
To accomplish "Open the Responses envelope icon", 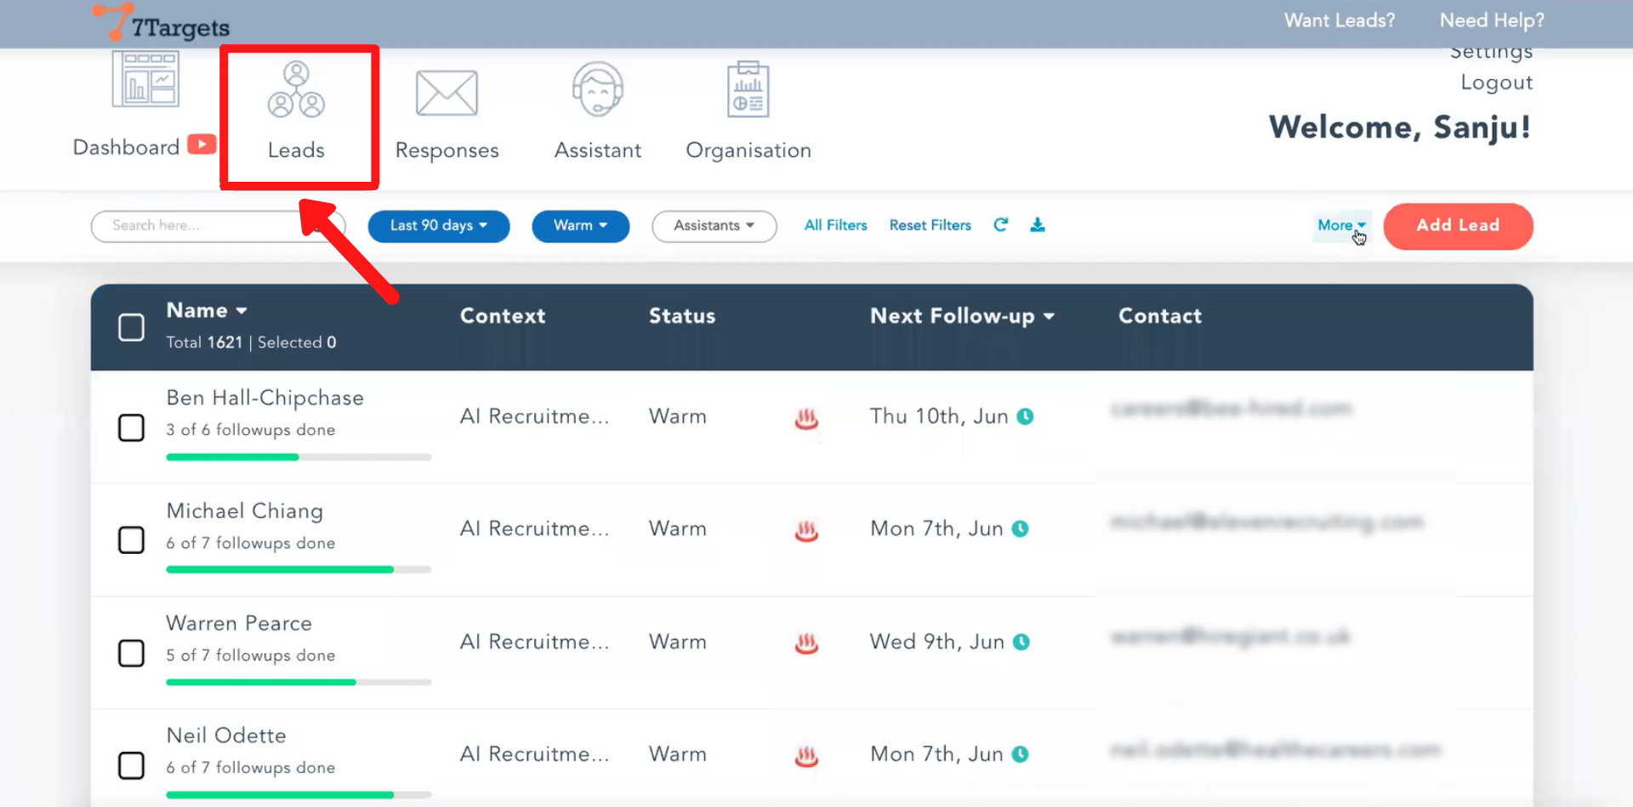I will (x=447, y=93).
